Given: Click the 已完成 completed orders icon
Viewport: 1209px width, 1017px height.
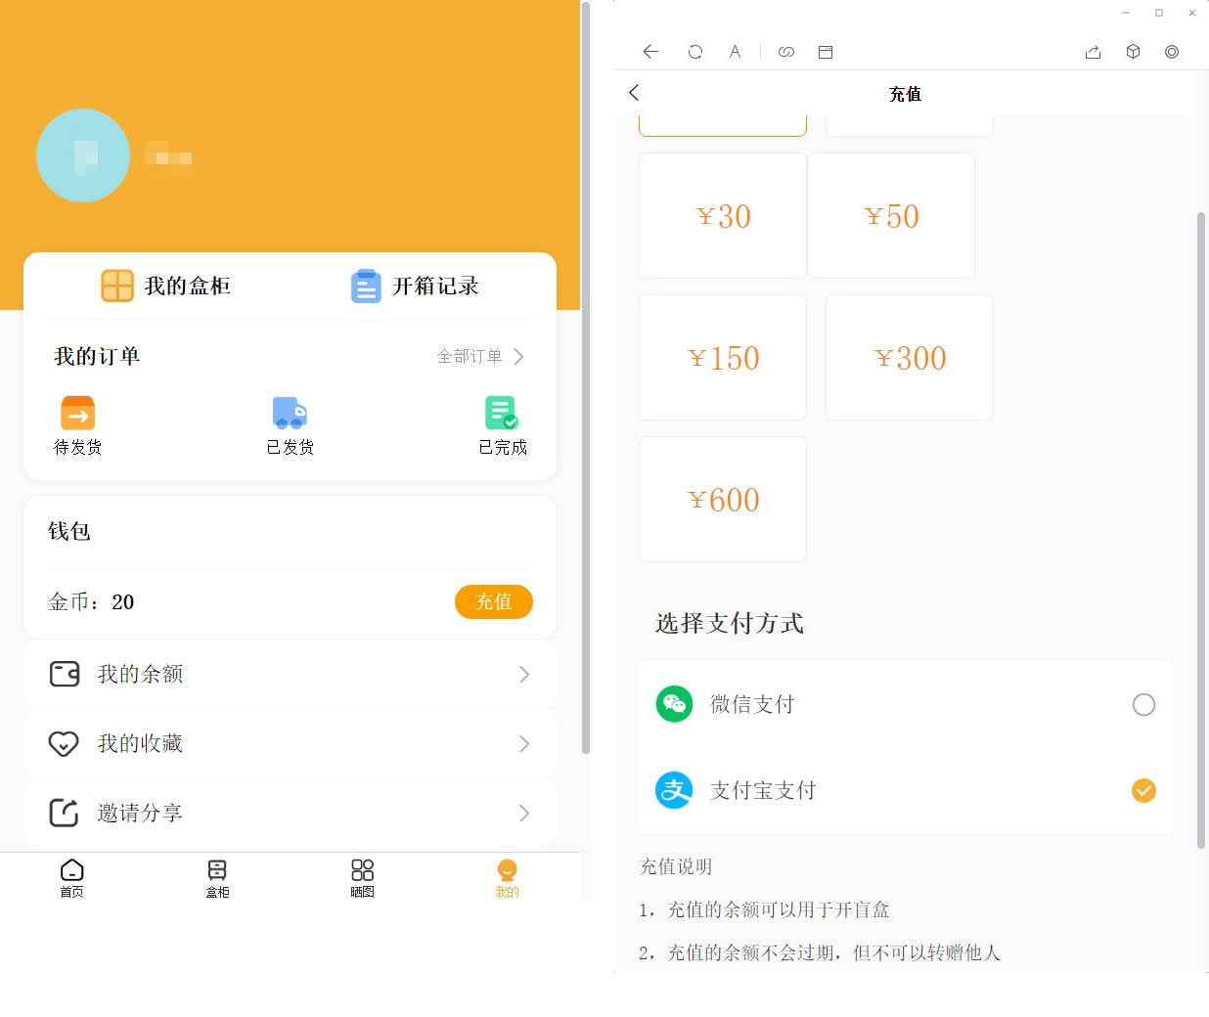Looking at the screenshot, I should pos(502,412).
